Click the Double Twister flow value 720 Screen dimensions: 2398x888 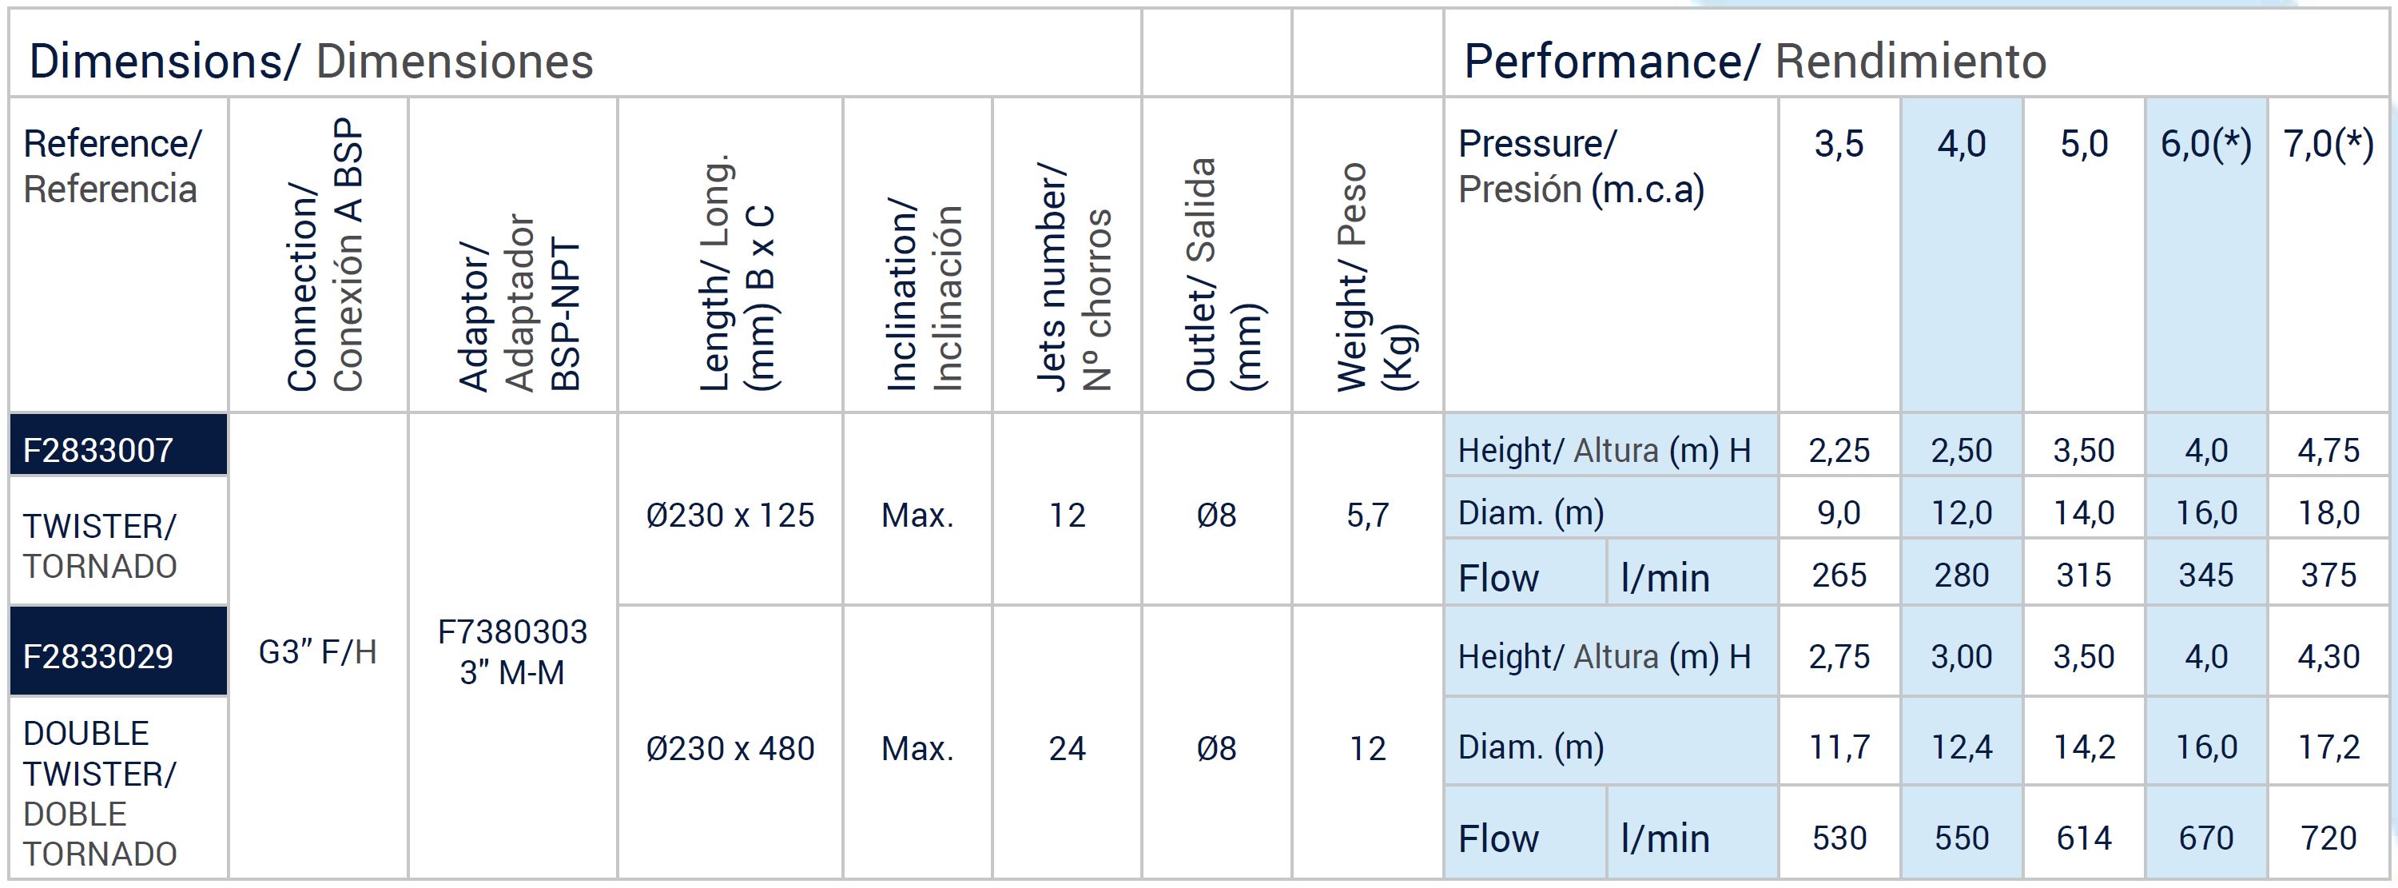coord(2328,838)
